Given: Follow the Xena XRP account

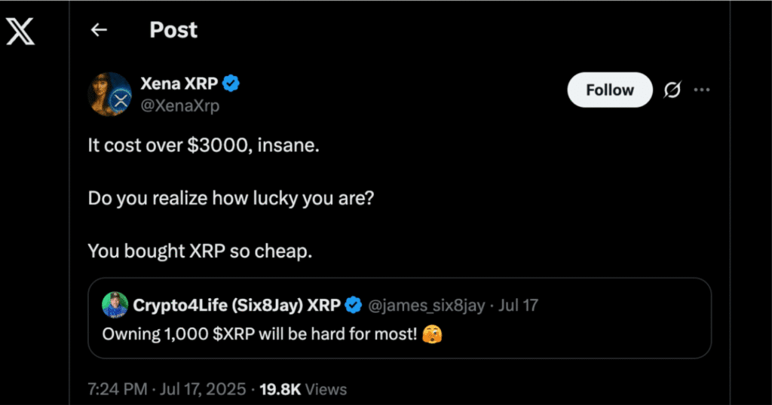Looking at the screenshot, I should [609, 90].
